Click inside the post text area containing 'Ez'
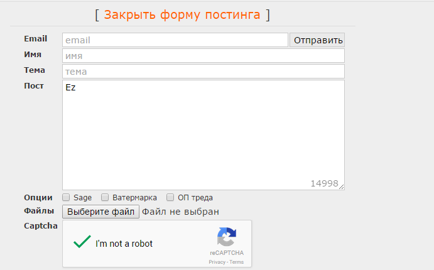This screenshot has height=270, width=434. tap(203, 135)
